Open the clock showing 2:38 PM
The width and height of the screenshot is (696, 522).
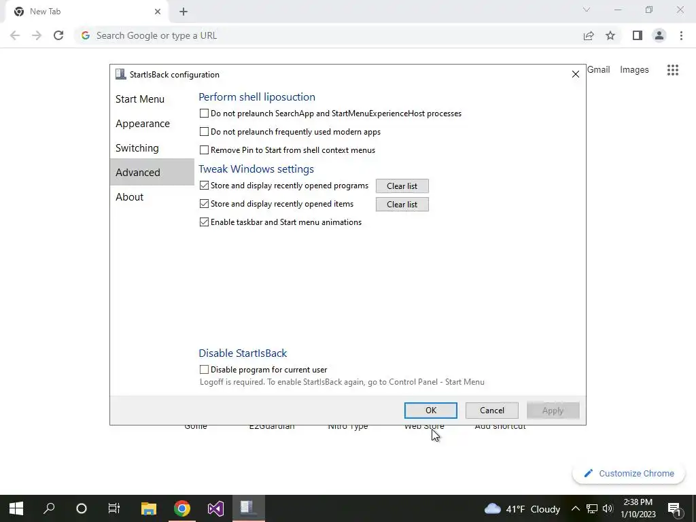[x=638, y=508]
